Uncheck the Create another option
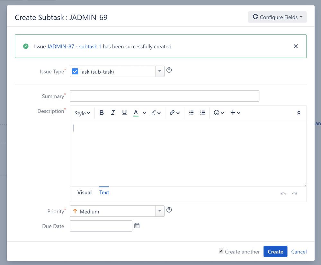 coord(221,251)
